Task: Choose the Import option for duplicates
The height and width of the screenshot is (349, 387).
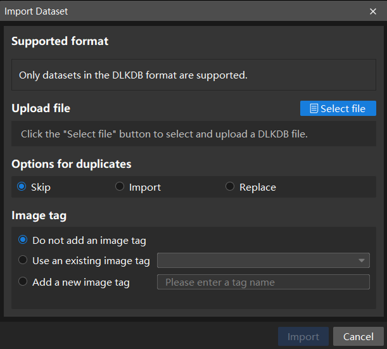Action: click(x=120, y=187)
